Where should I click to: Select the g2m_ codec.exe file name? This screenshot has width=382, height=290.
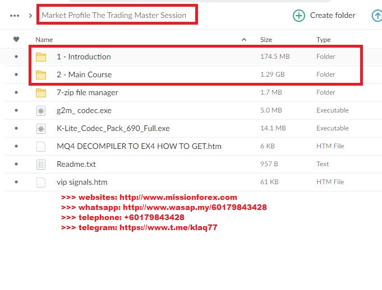84,111
